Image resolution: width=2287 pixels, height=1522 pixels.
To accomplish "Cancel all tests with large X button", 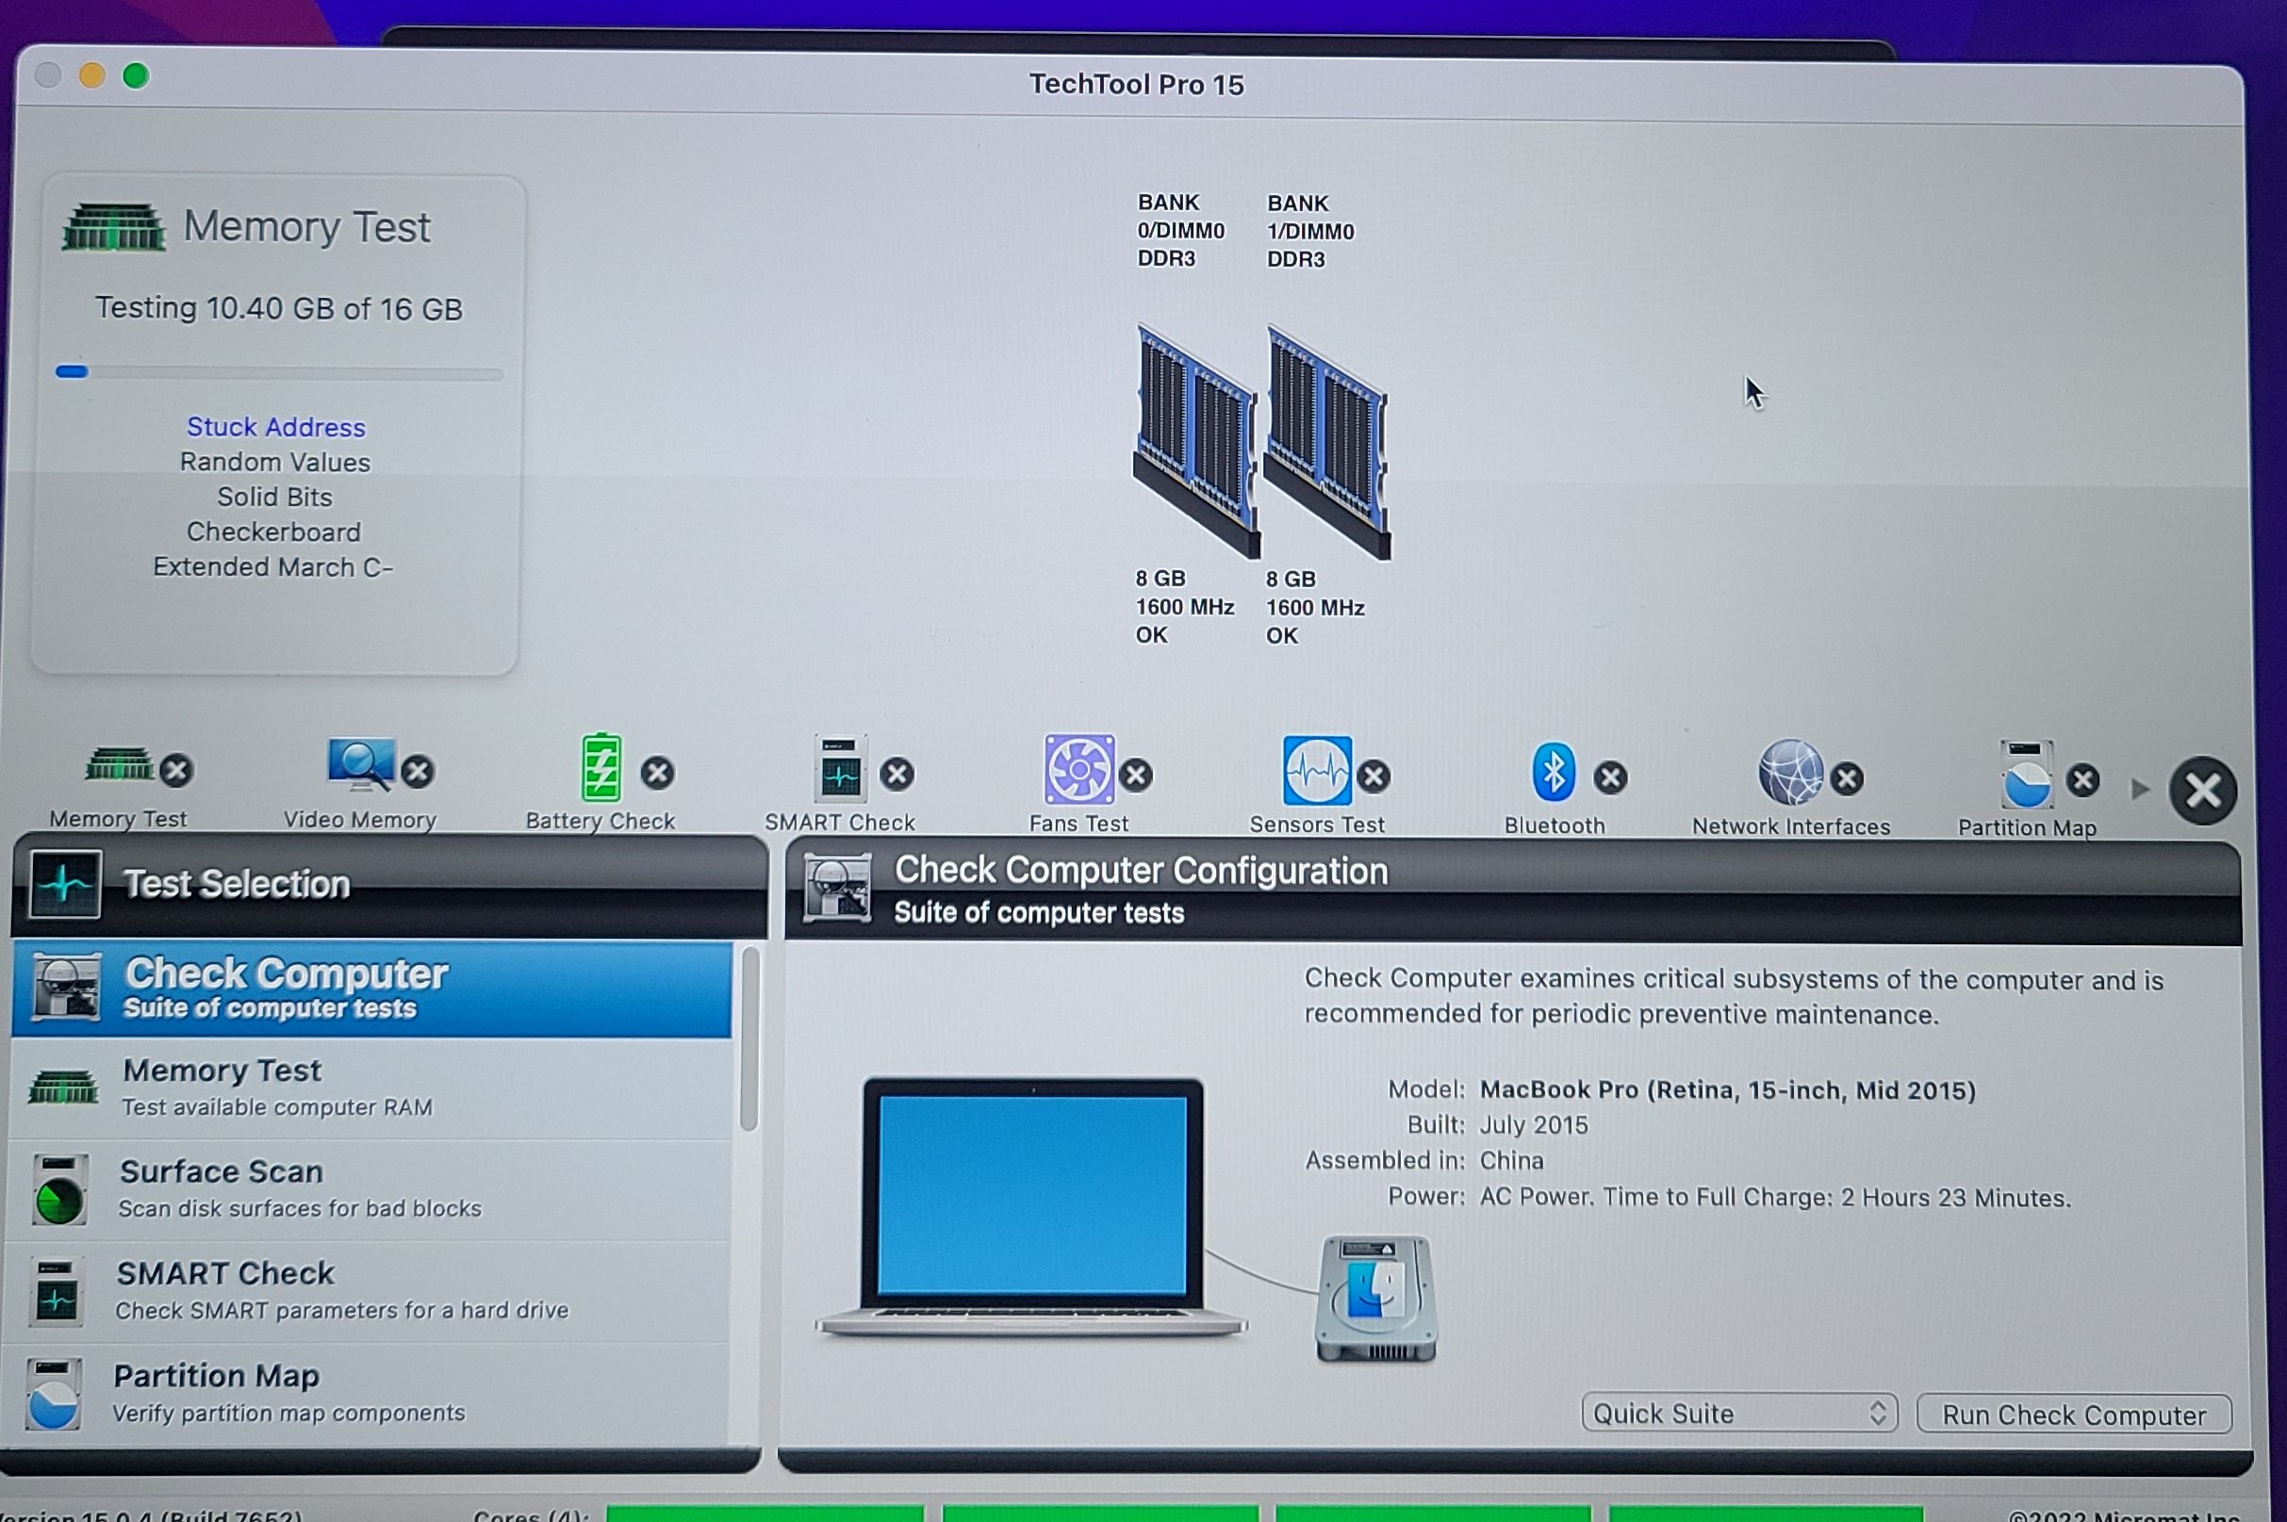I will click(x=2202, y=791).
